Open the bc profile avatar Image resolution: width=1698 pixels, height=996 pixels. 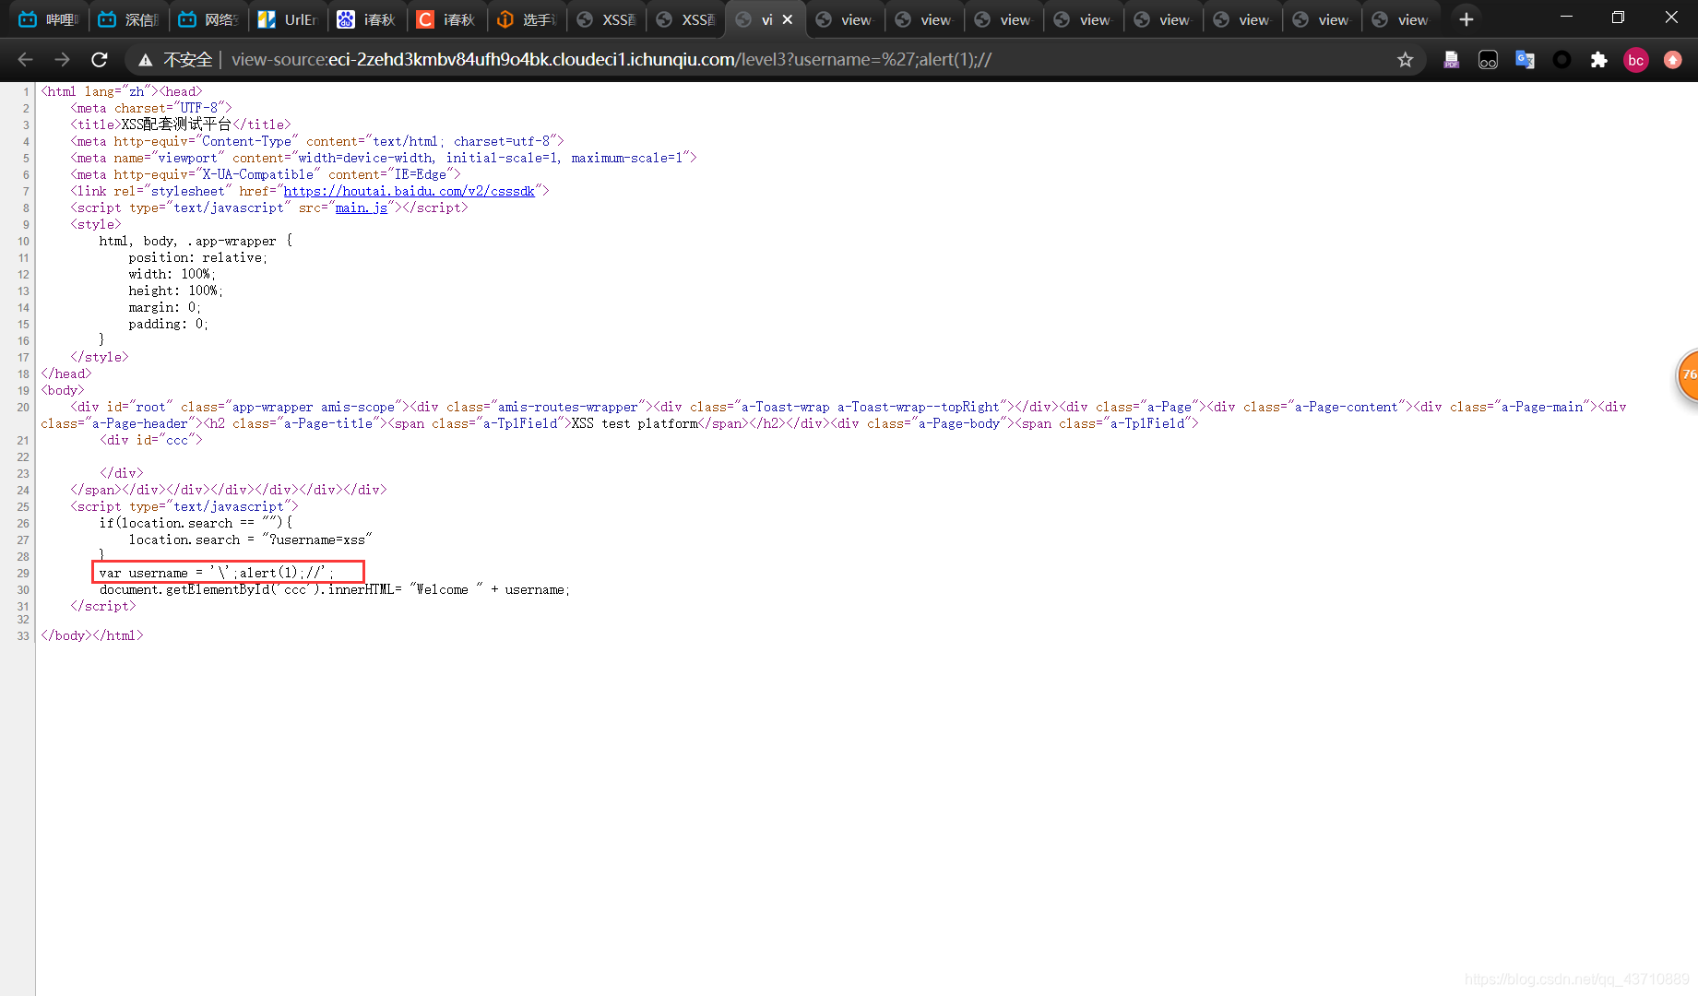(1635, 60)
